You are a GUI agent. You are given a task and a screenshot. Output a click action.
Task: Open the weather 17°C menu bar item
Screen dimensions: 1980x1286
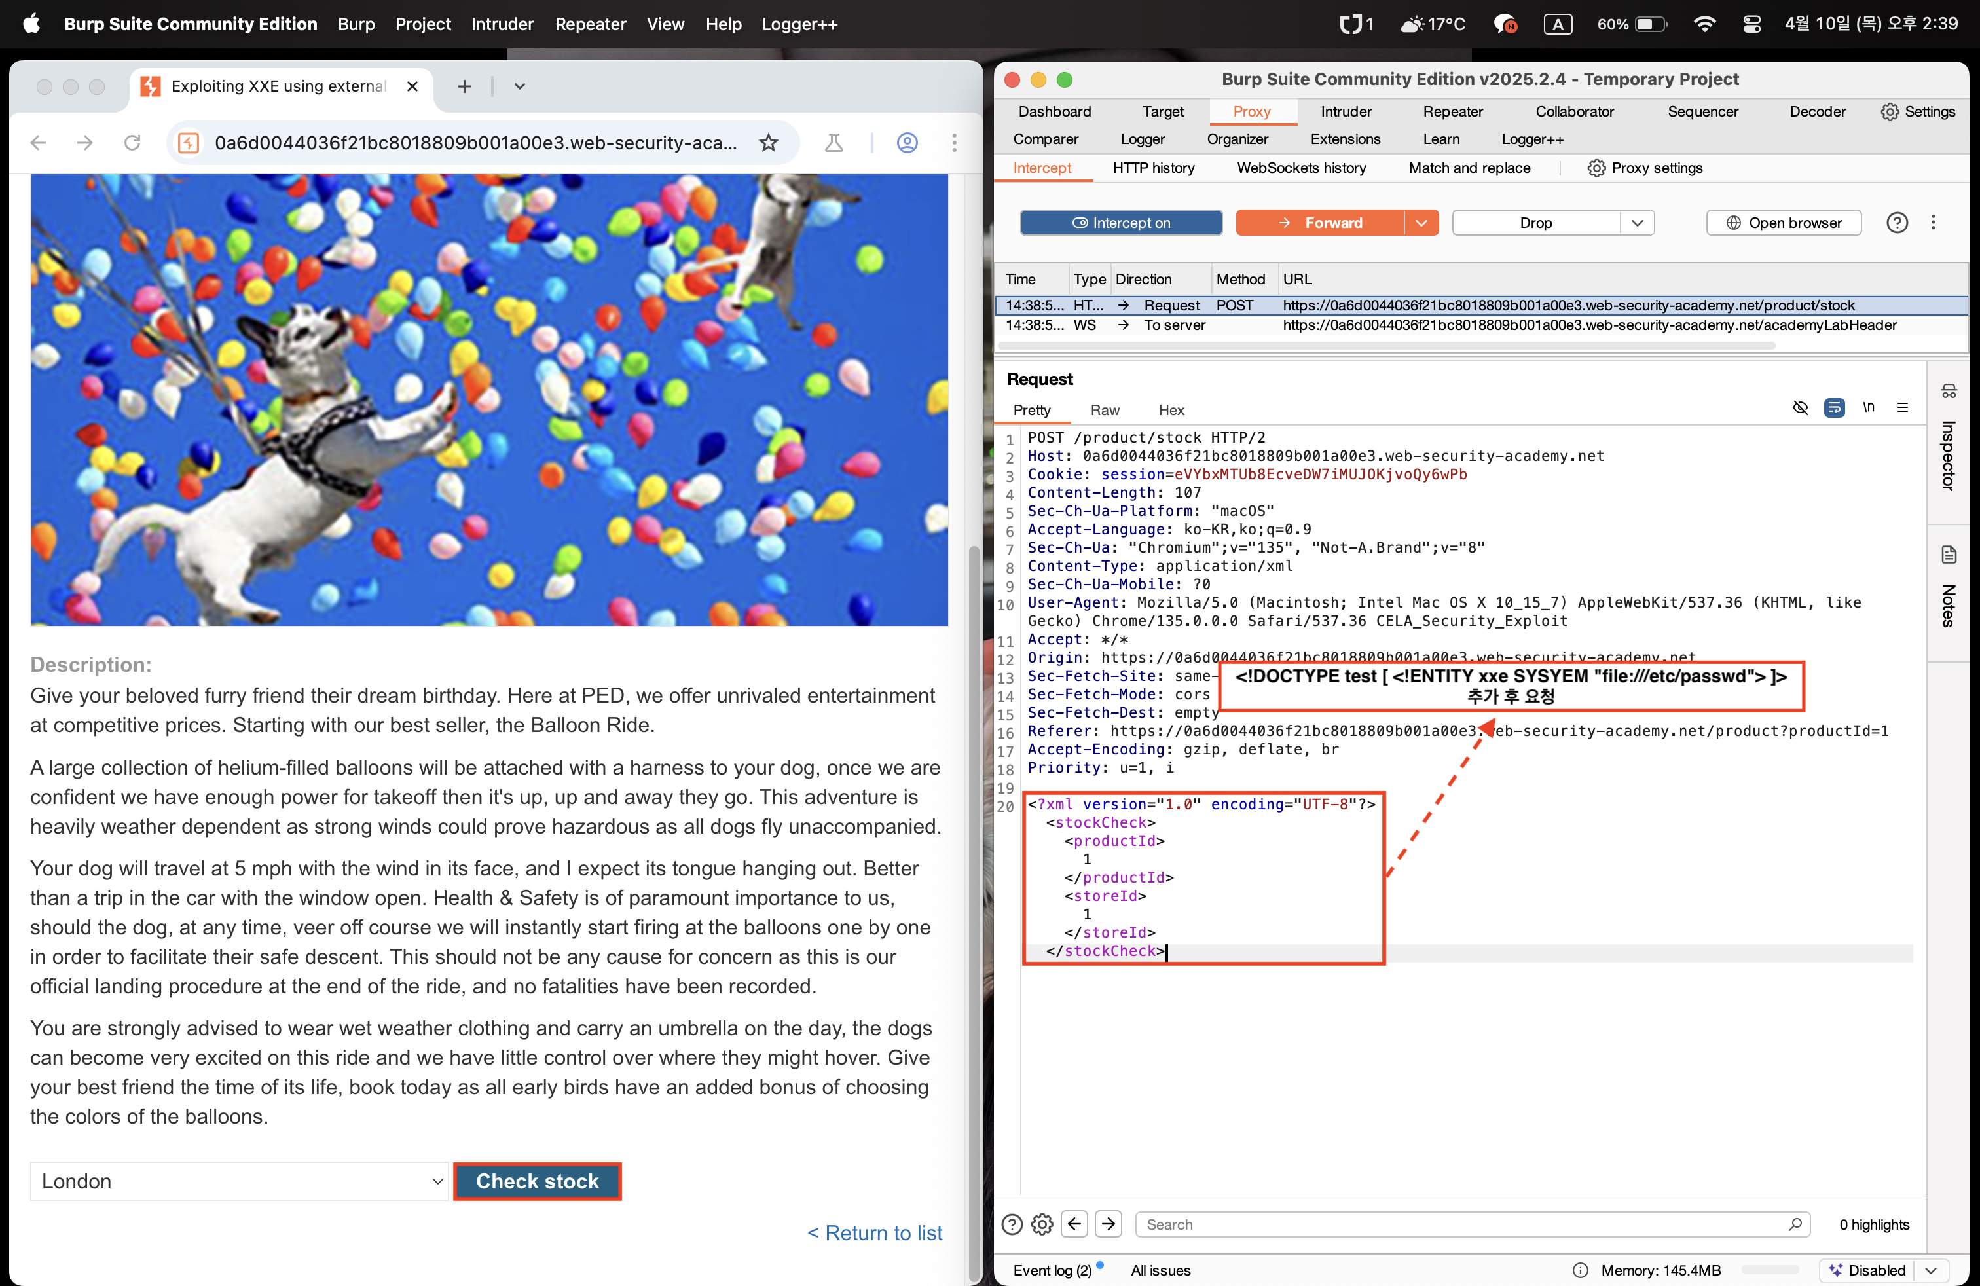click(x=1433, y=24)
